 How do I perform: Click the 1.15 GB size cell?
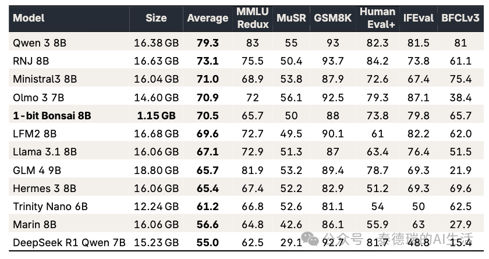tap(156, 115)
